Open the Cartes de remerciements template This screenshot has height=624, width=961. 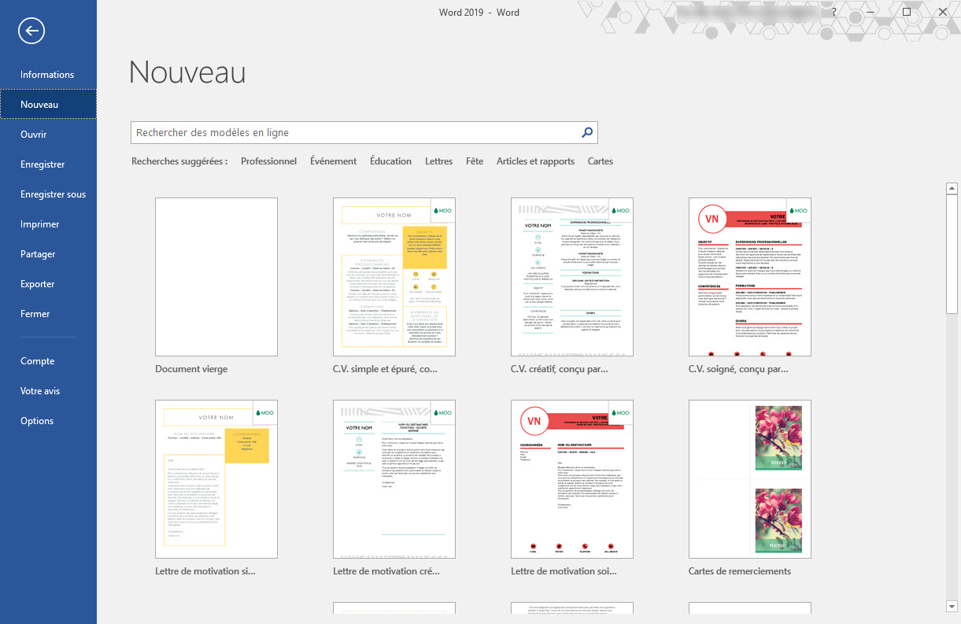click(749, 479)
